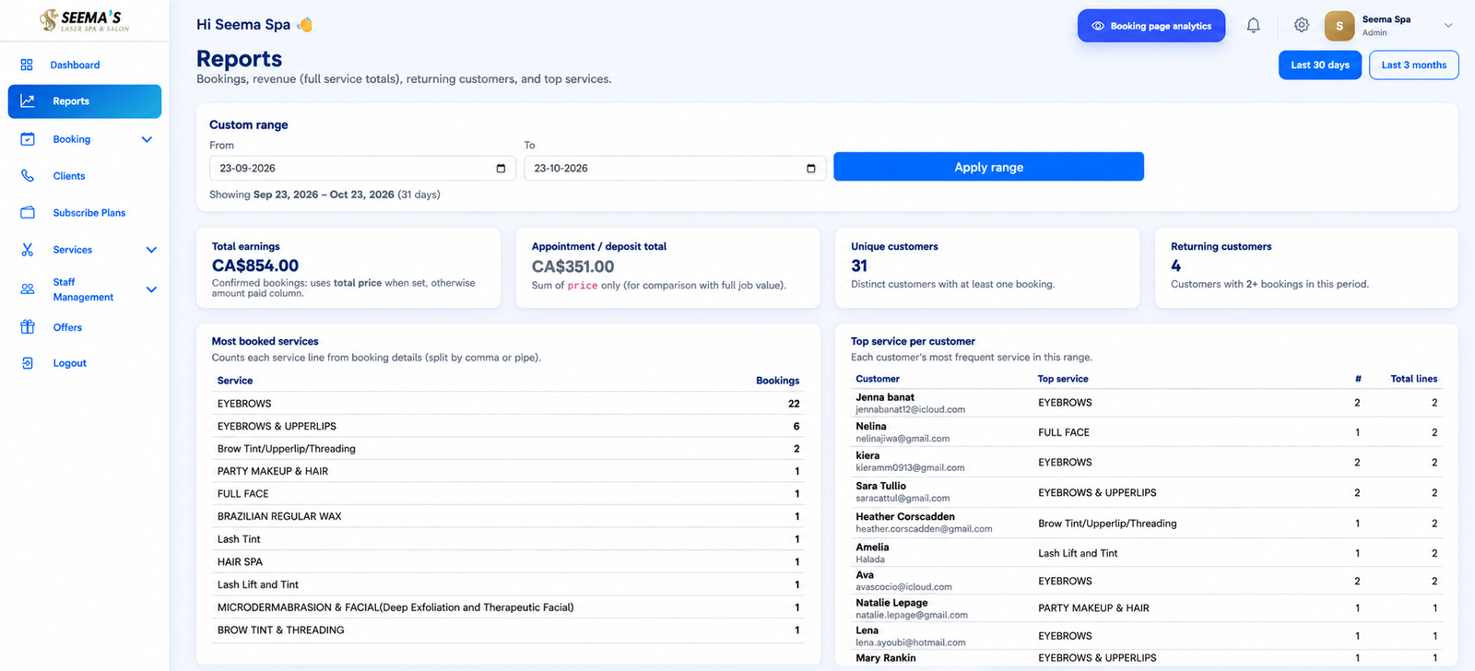Click the eye icon on Booking page analytics
This screenshot has width=1475, height=671.
(x=1098, y=26)
